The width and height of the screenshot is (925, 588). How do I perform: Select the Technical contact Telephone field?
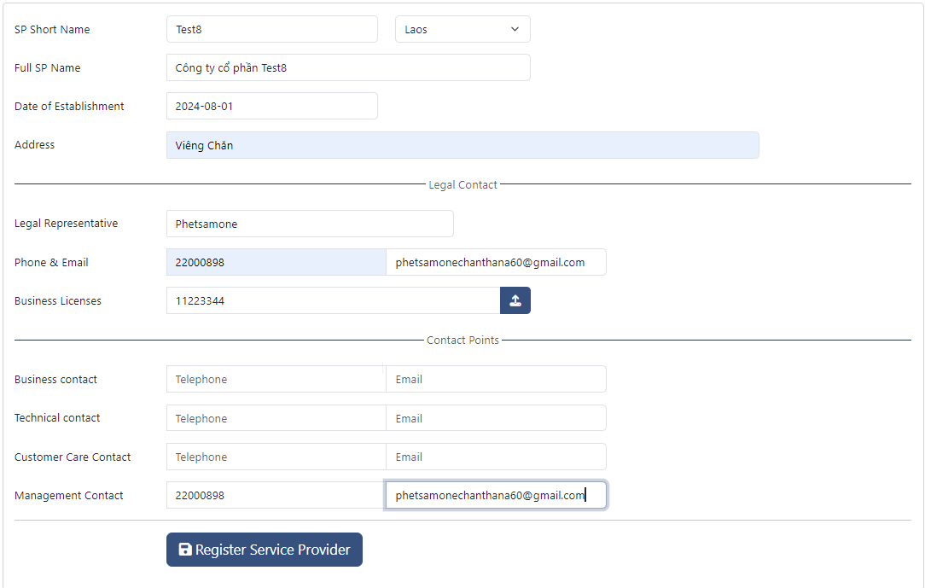[x=276, y=418]
